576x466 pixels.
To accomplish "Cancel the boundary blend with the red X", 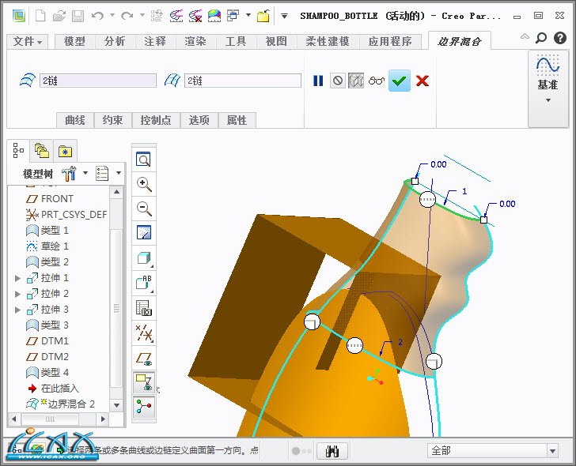I will point(423,81).
